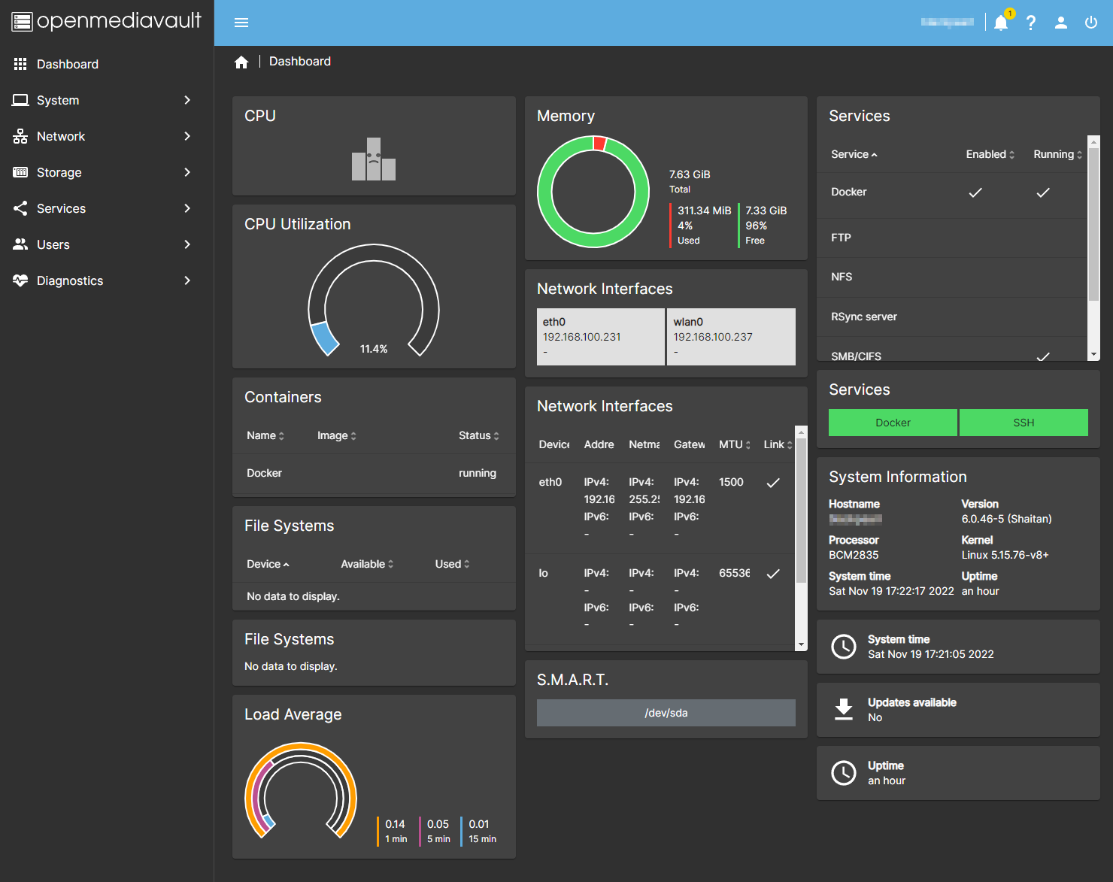Viewport: 1113px width, 882px height.
Task: Open the user account icon
Action: pos(1061,23)
